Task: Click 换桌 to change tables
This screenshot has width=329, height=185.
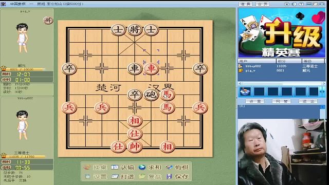Action: [x=95, y=168]
